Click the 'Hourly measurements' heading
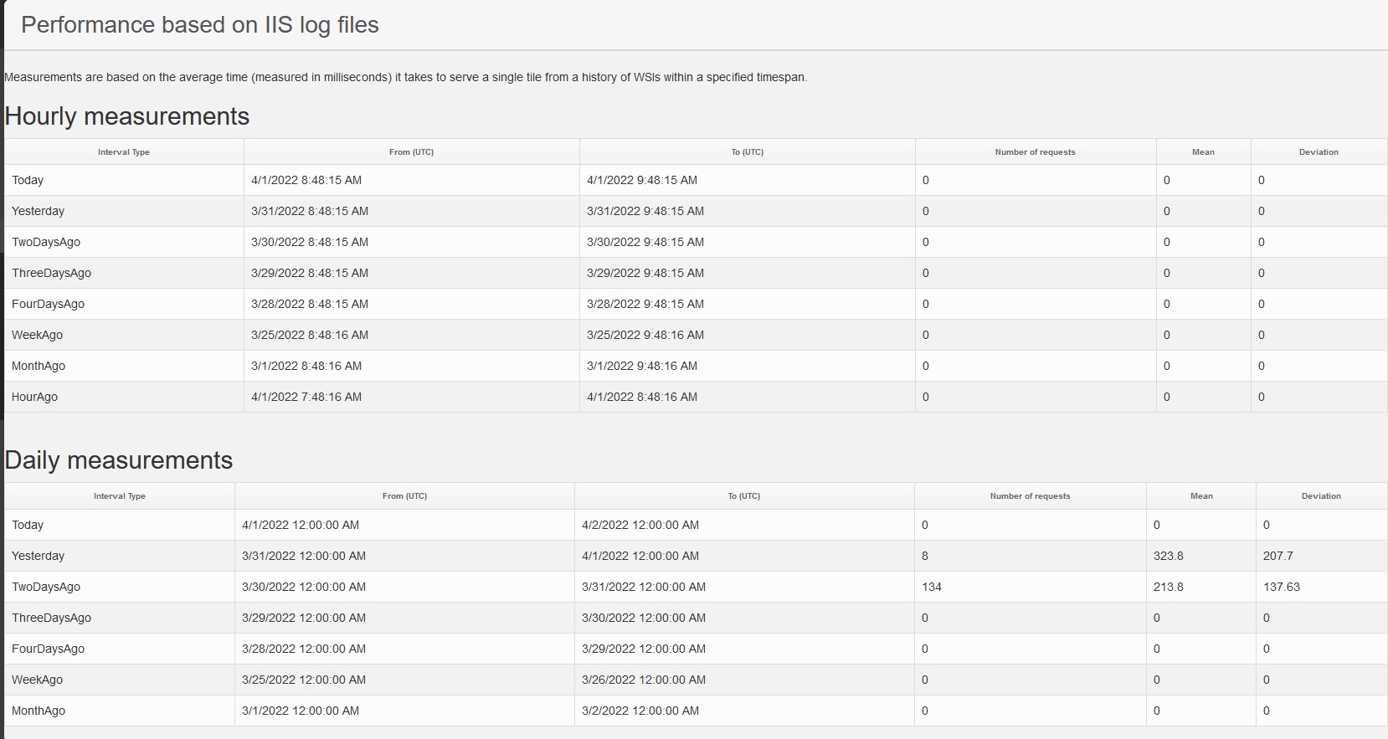Viewport: 1388px width, 739px height. [x=127, y=116]
